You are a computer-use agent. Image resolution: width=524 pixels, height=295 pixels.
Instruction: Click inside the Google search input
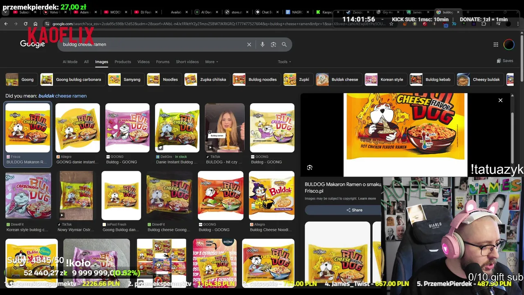click(x=151, y=44)
